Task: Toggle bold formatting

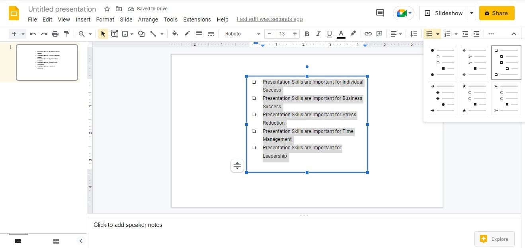Action: 307,34
